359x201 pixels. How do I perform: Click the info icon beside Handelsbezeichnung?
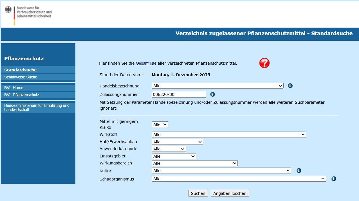(290, 85)
